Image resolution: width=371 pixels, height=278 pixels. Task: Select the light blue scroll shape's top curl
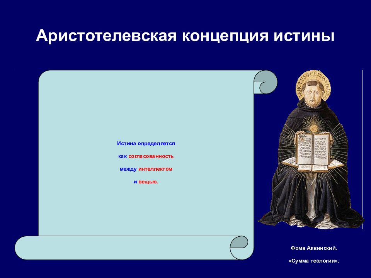coord(265,82)
